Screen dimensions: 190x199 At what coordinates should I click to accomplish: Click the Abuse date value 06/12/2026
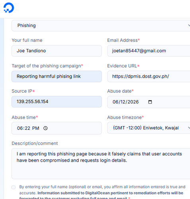click(126, 102)
